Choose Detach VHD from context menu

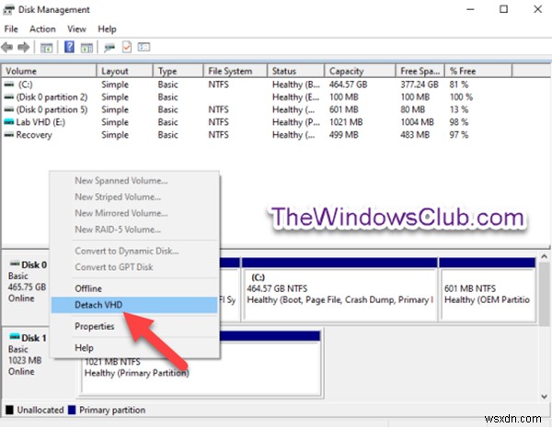click(x=134, y=305)
